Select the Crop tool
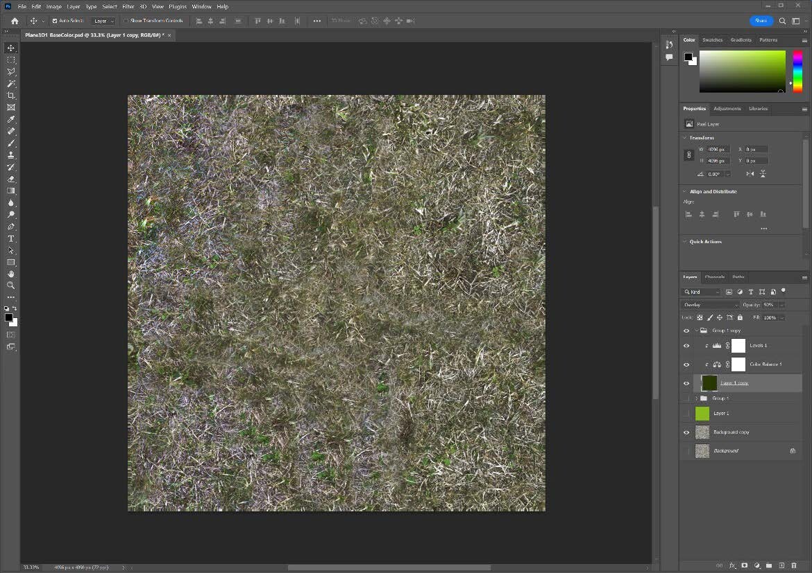812x573 pixels. [x=10, y=96]
